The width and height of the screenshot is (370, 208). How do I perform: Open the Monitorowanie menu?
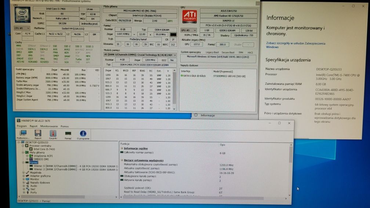(49, 126)
